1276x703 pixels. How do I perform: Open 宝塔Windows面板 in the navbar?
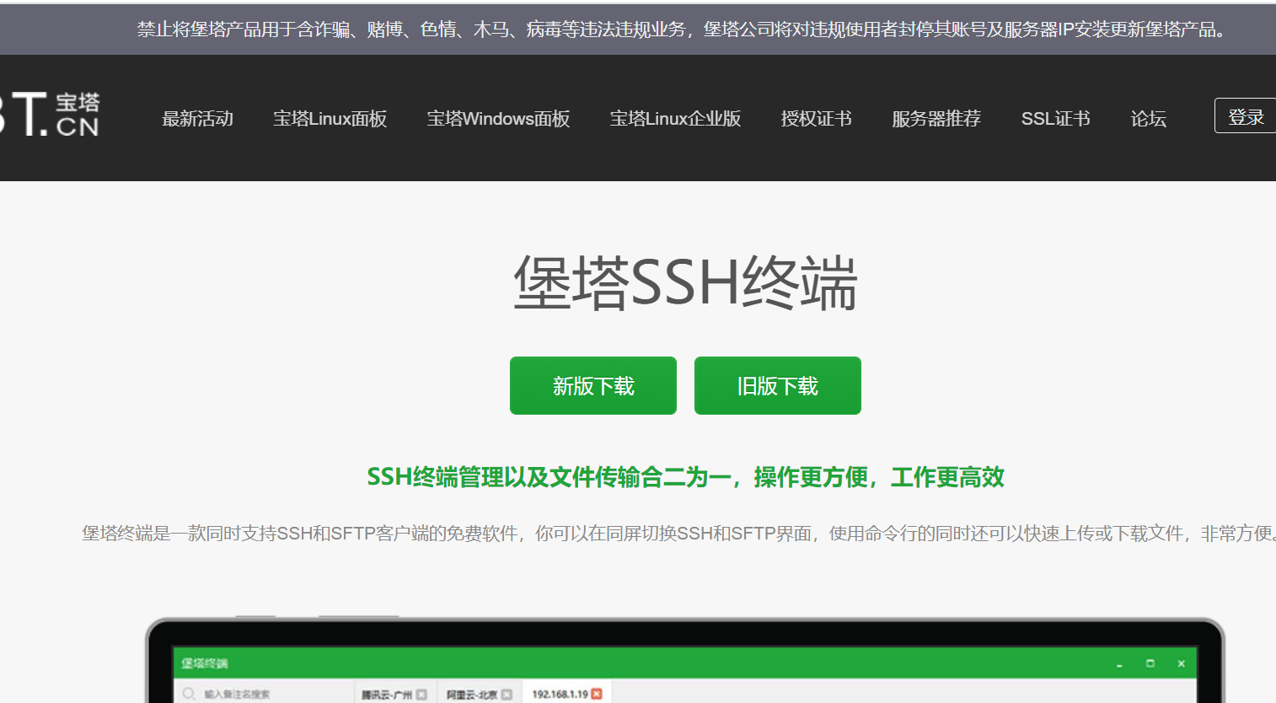(498, 119)
